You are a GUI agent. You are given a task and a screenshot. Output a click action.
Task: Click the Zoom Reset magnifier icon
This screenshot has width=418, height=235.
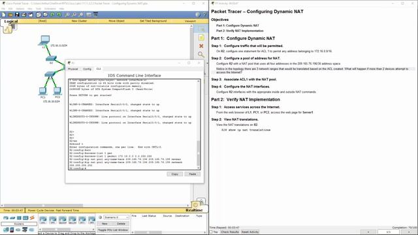coord(74,14)
